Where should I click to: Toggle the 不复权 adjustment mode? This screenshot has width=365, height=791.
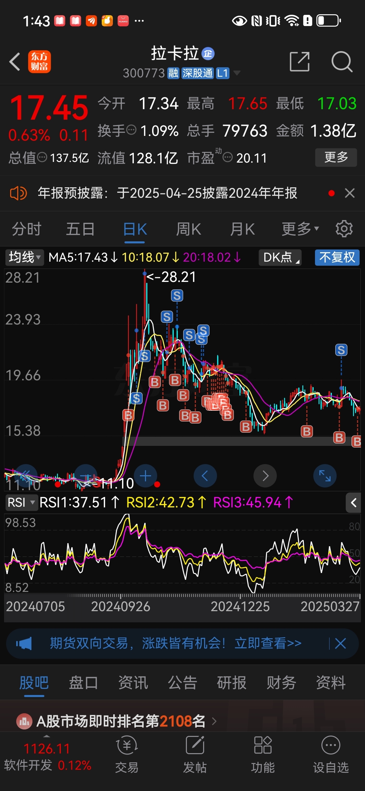337,258
